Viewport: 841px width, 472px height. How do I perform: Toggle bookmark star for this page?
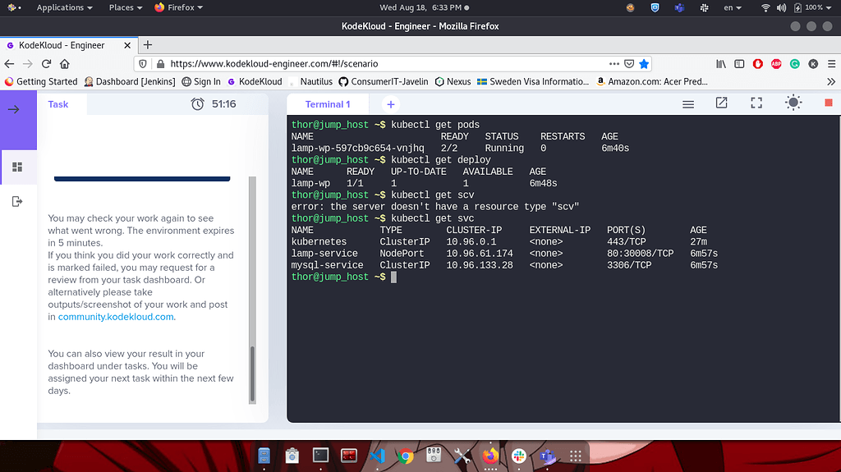(x=645, y=63)
